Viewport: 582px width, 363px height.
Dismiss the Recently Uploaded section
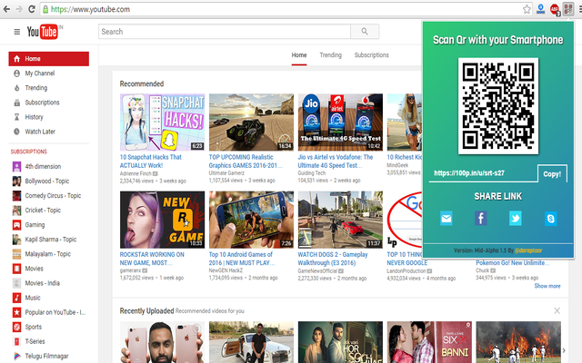point(557,310)
